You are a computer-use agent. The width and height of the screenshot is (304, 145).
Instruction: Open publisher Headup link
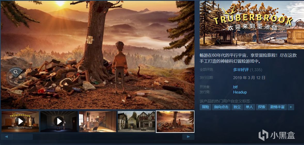coord(240,92)
